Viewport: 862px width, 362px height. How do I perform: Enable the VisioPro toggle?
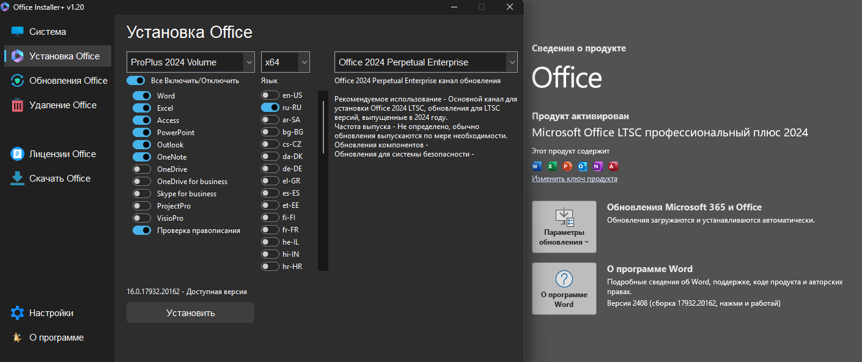(x=142, y=218)
